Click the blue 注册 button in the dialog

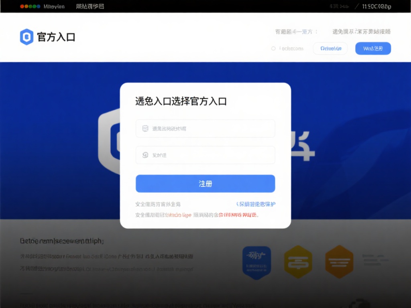click(205, 183)
